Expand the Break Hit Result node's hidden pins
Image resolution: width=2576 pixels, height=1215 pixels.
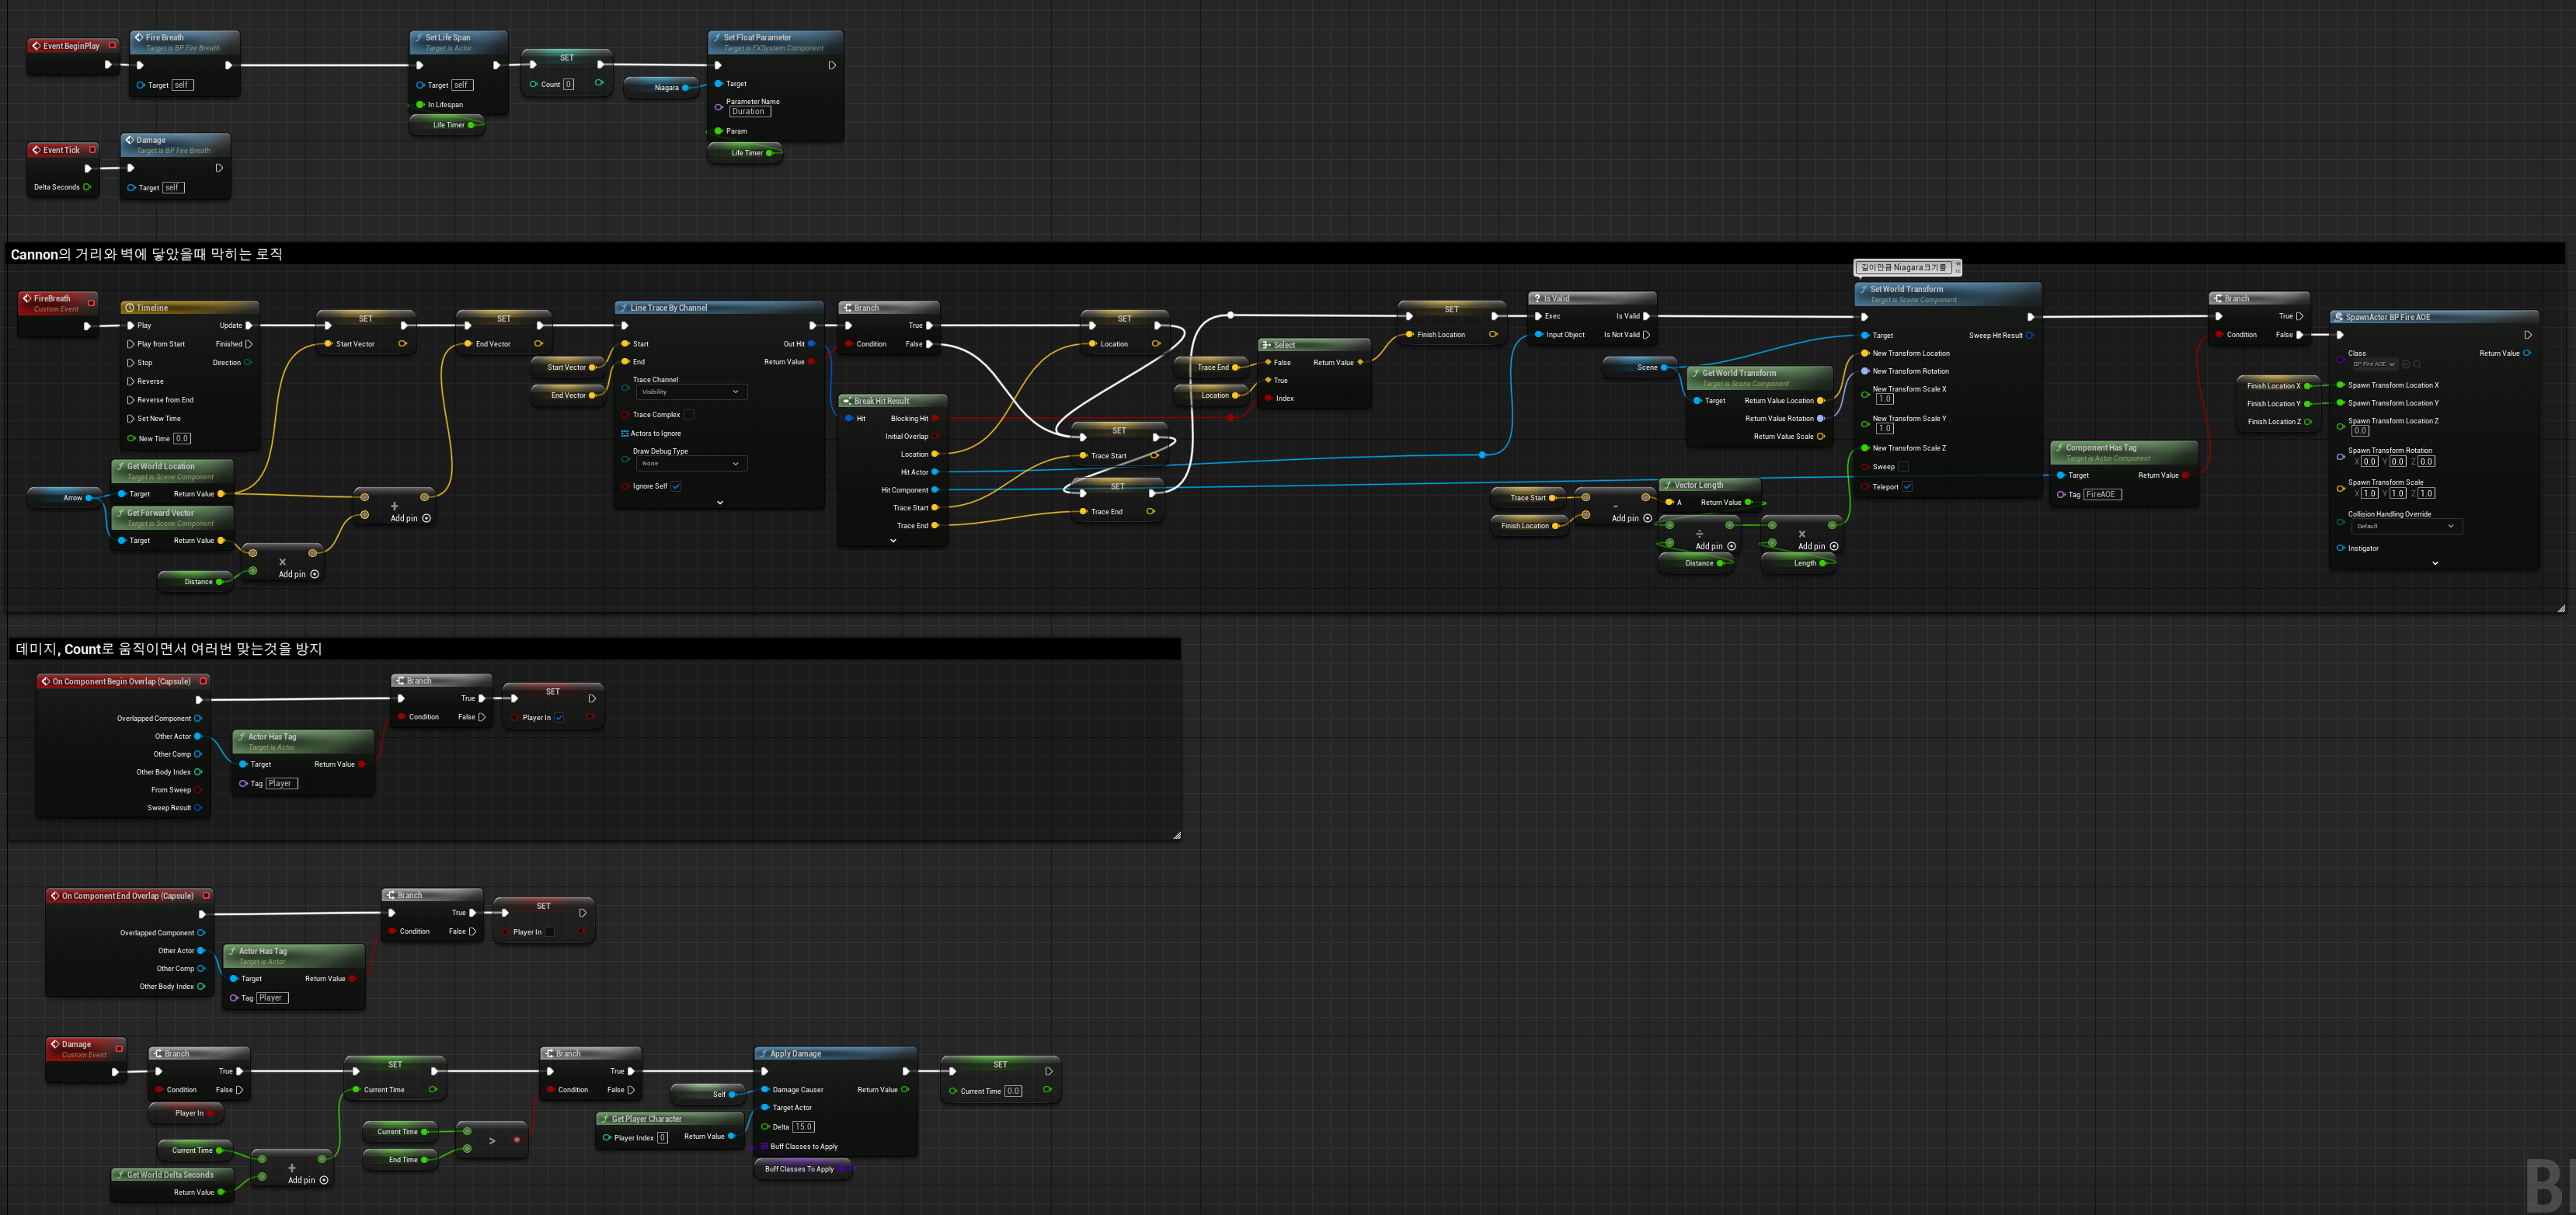click(893, 541)
